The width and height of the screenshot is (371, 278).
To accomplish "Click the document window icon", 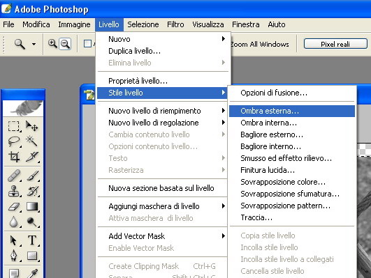I will [89, 95].
